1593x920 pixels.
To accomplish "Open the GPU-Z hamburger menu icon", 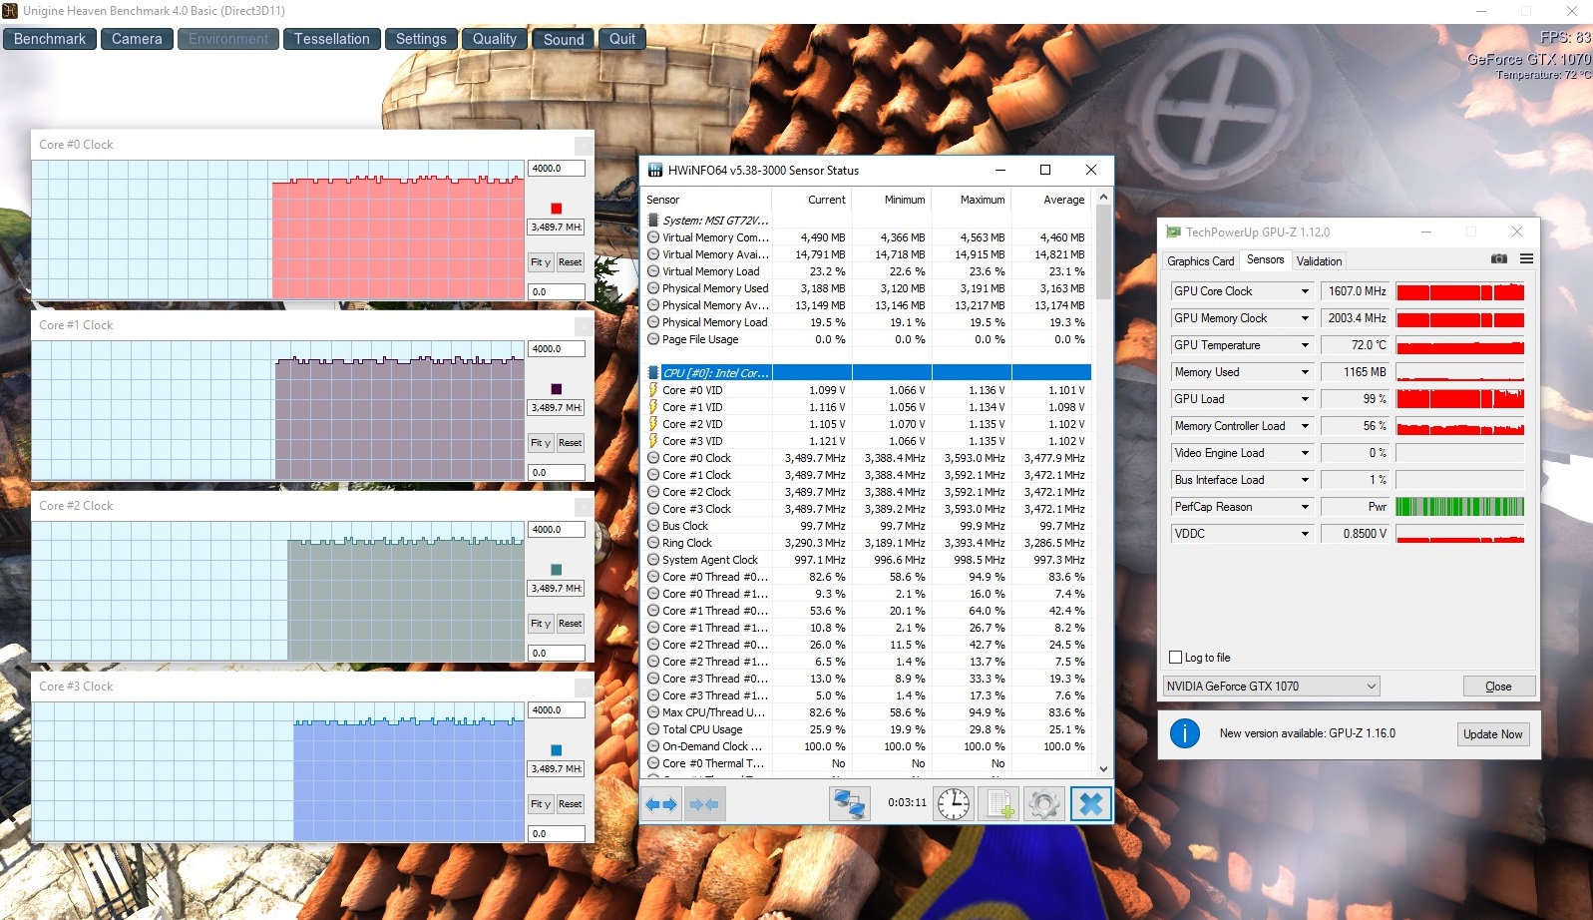I will point(1526,259).
